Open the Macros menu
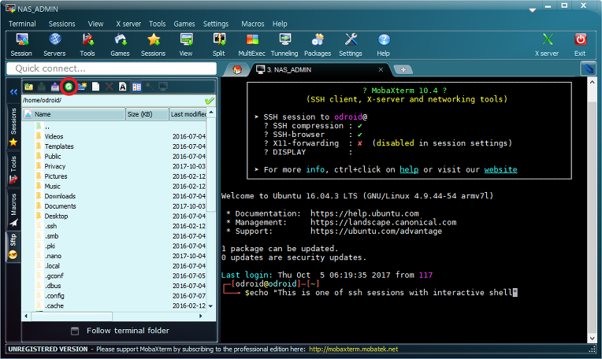602x359 pixels. coord(253,24)
